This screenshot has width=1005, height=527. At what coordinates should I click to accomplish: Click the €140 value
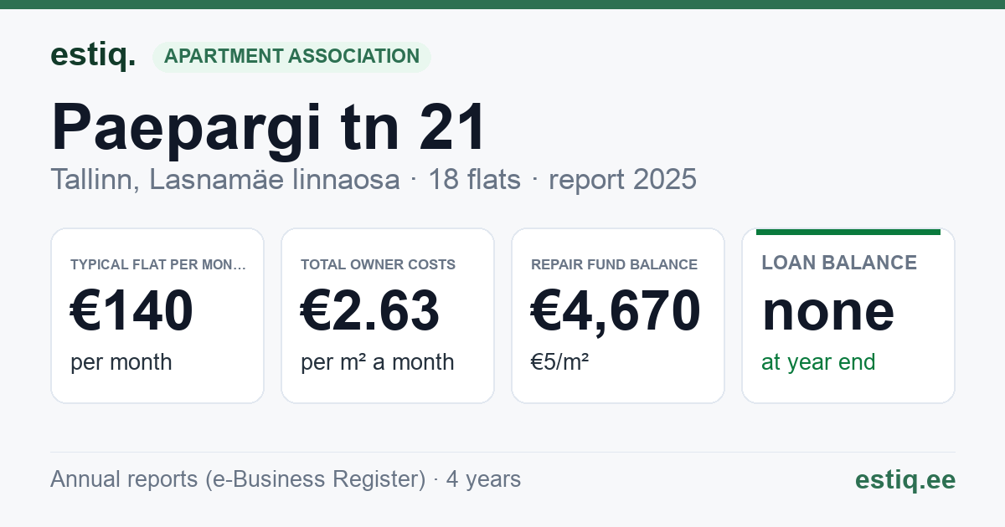tap(131, 310)
